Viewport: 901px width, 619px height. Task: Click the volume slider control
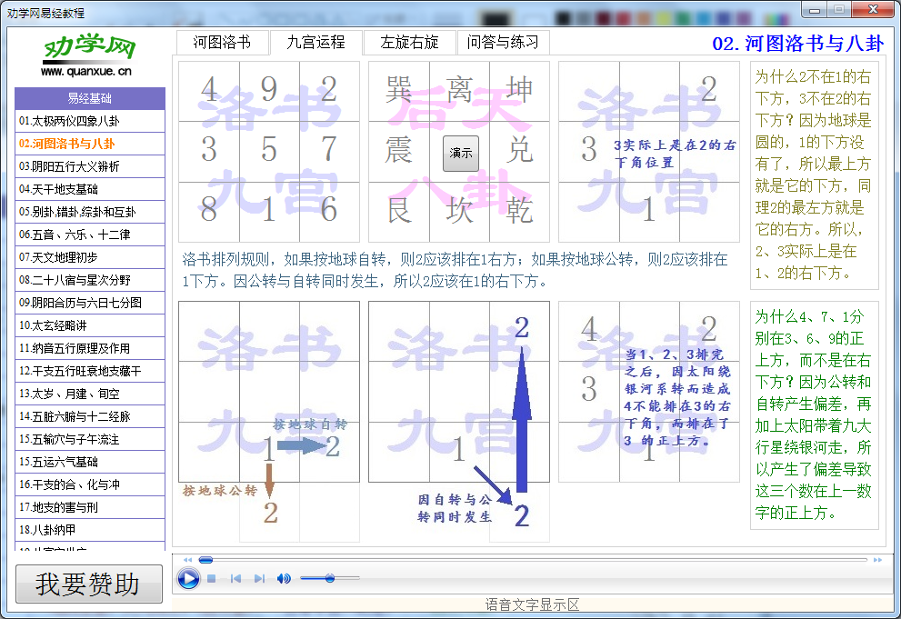[x=331, y=578]
